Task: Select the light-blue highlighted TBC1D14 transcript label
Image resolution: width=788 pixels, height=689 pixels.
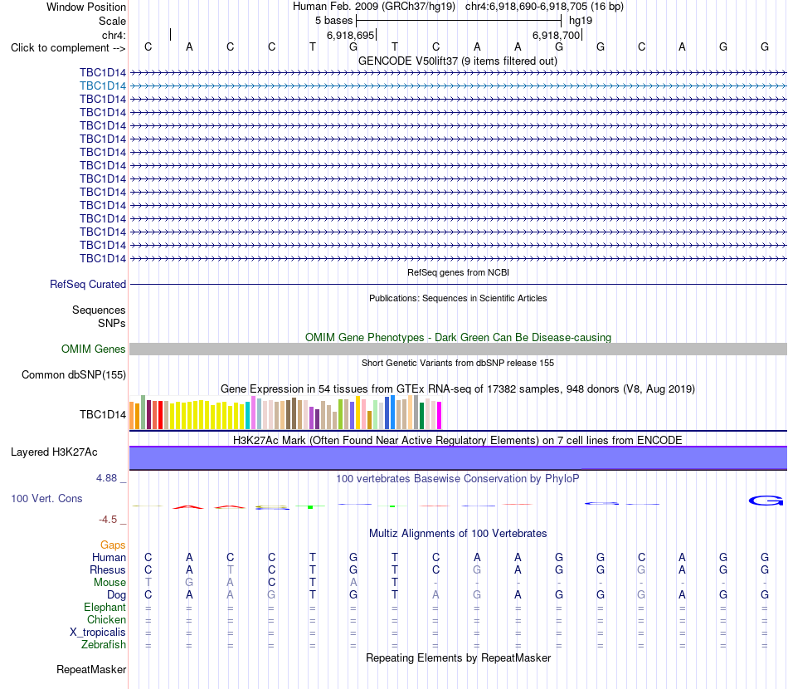Action: click(103, 86)
